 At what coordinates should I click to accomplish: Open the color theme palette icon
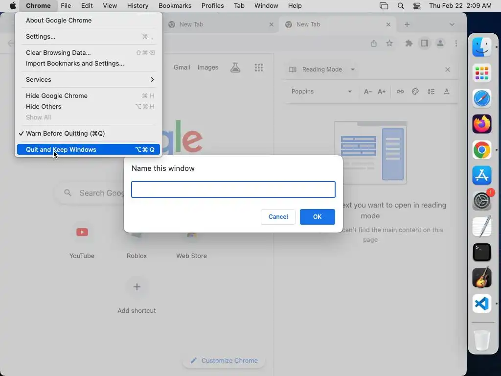(415, 92)
